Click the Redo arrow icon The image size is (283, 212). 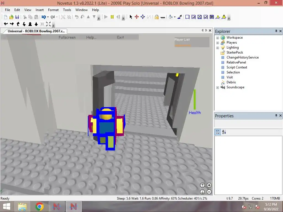(x=53, y=17)
